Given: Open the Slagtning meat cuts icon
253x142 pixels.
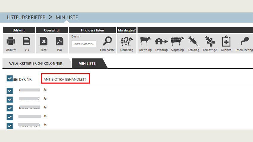Looking at the screenshot, I should 177,41.
